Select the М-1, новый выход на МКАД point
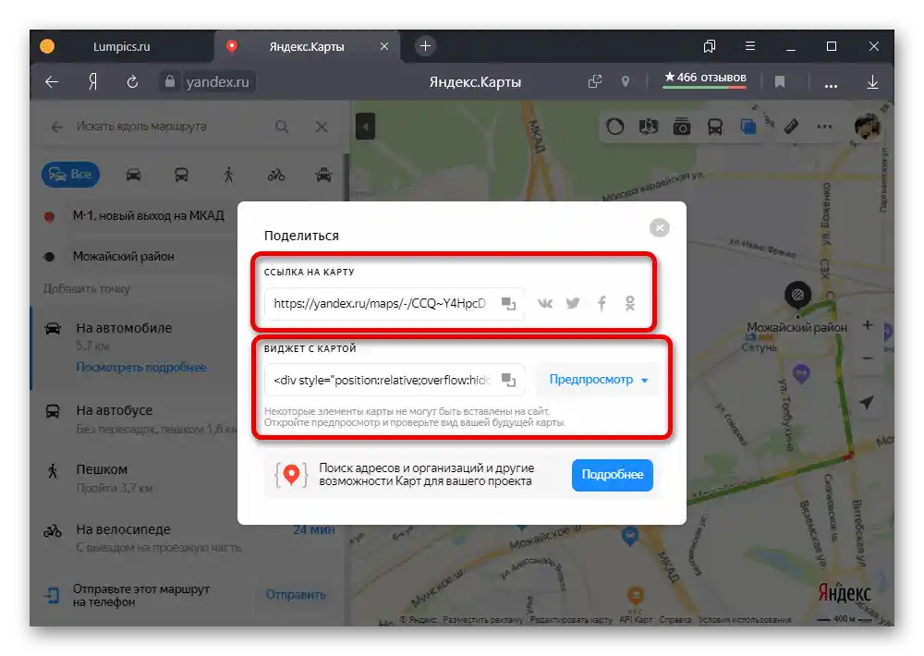 point(149,215)
